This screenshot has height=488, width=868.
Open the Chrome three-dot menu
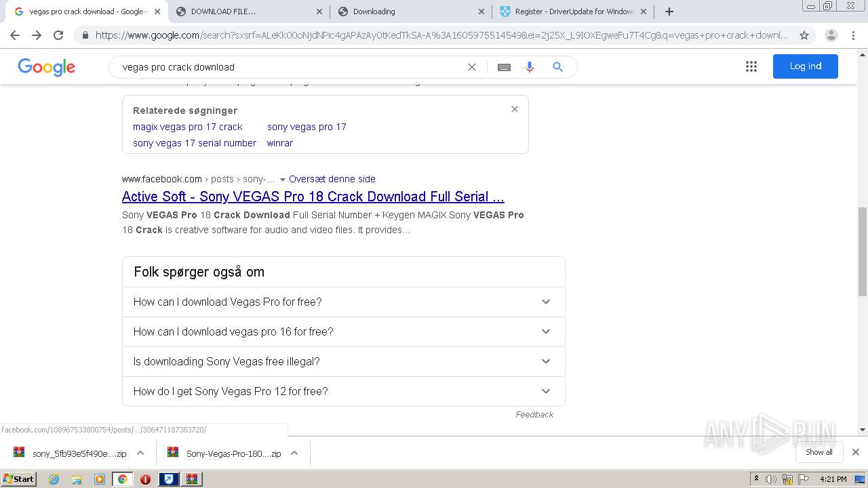point(852,35)
